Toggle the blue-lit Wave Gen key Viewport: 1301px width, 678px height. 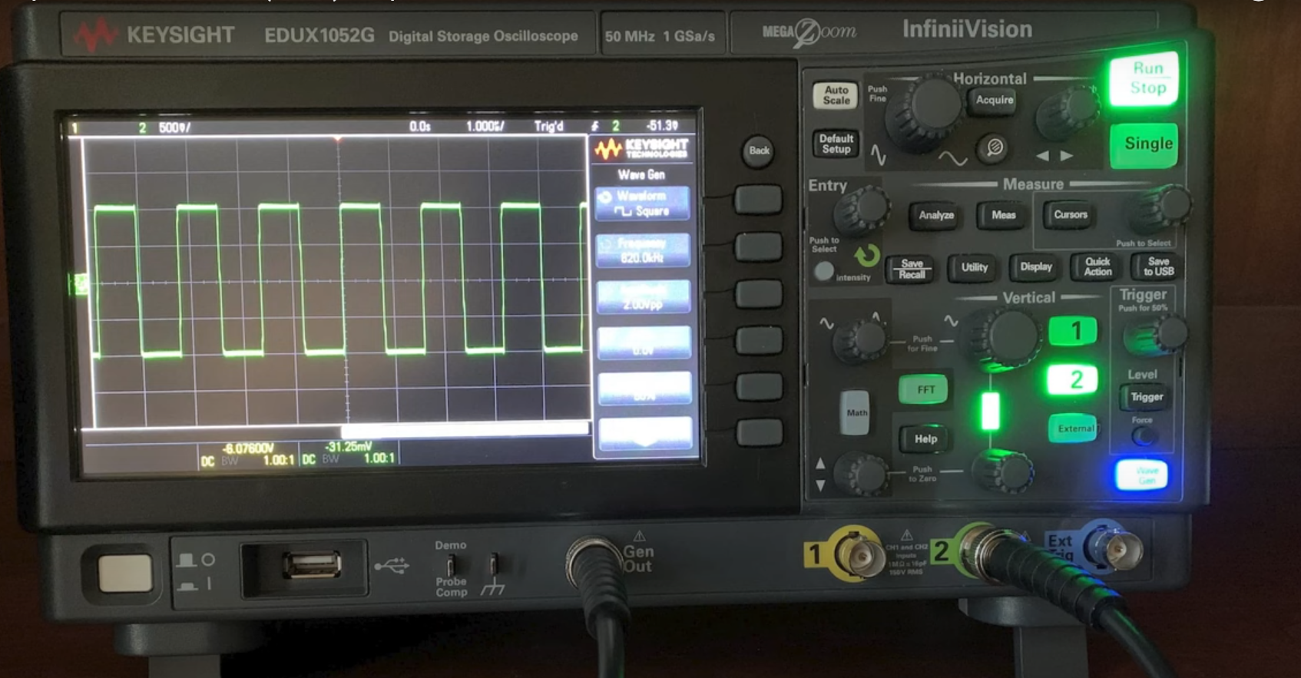[1142, 475]
